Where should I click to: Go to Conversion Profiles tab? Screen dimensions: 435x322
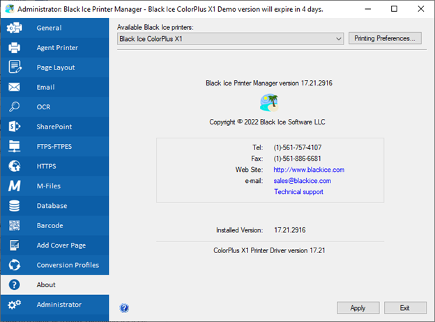tap(55, 265)
